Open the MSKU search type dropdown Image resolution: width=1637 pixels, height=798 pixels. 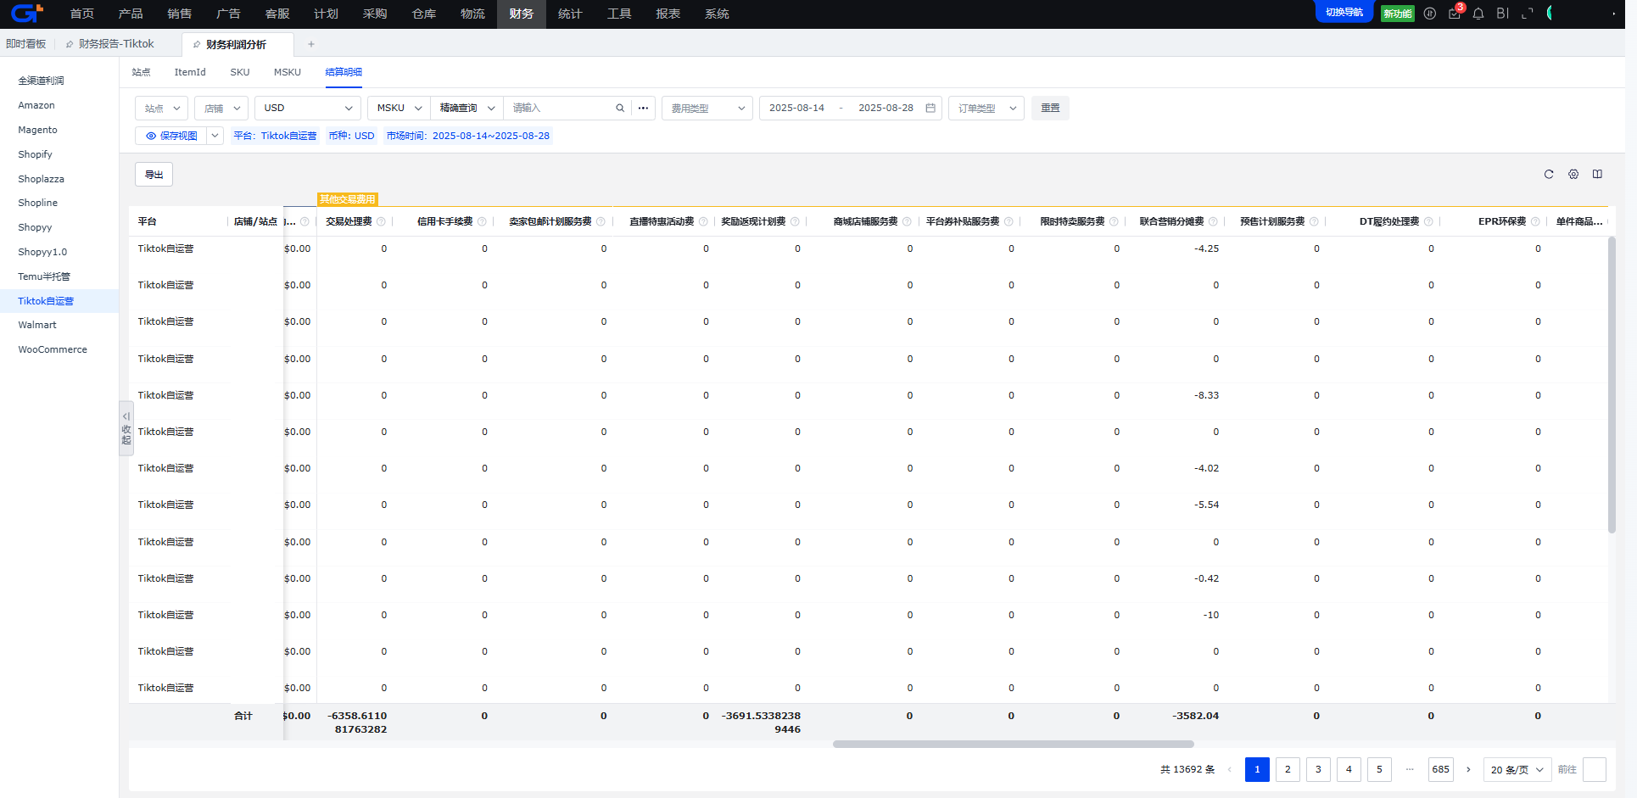click(399, 108)
